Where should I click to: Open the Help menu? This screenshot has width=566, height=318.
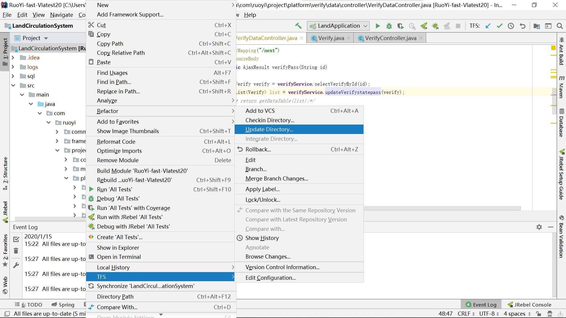[250, 15]
